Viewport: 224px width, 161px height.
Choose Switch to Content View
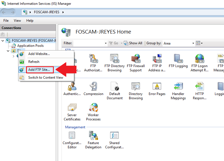[46, 78]
